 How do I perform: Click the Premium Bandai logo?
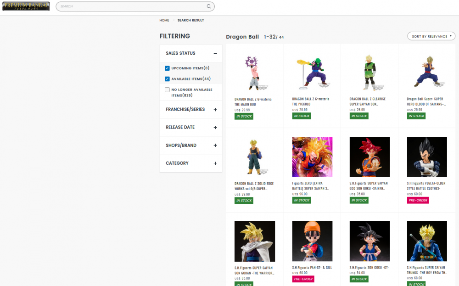tap(26, 6)
